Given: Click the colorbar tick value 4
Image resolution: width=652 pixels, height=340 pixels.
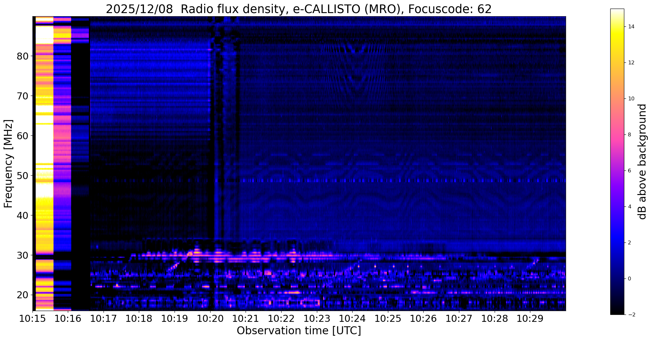Looking at the screenshot, I should 629,207.
